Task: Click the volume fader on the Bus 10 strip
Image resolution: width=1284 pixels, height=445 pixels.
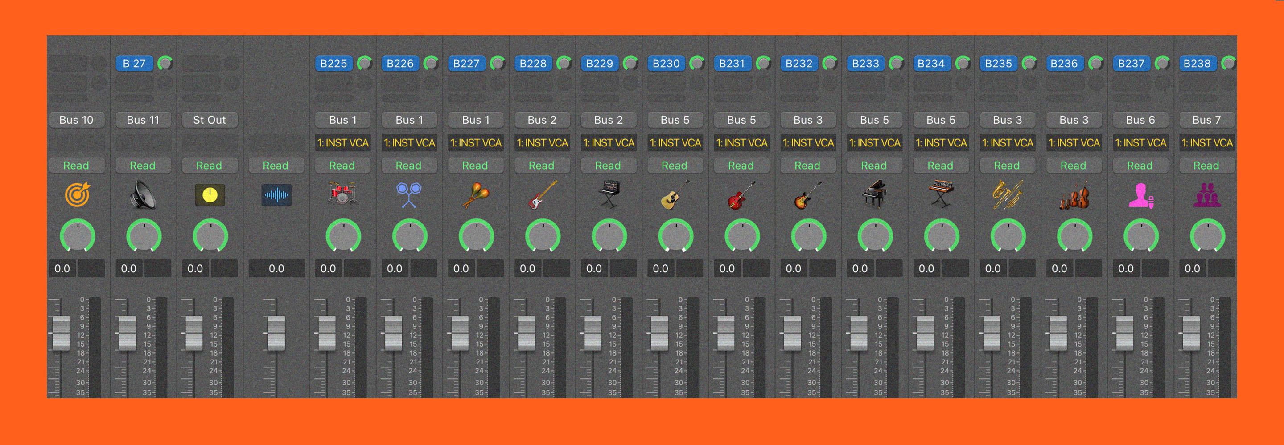Action: [x=61, y=332]
